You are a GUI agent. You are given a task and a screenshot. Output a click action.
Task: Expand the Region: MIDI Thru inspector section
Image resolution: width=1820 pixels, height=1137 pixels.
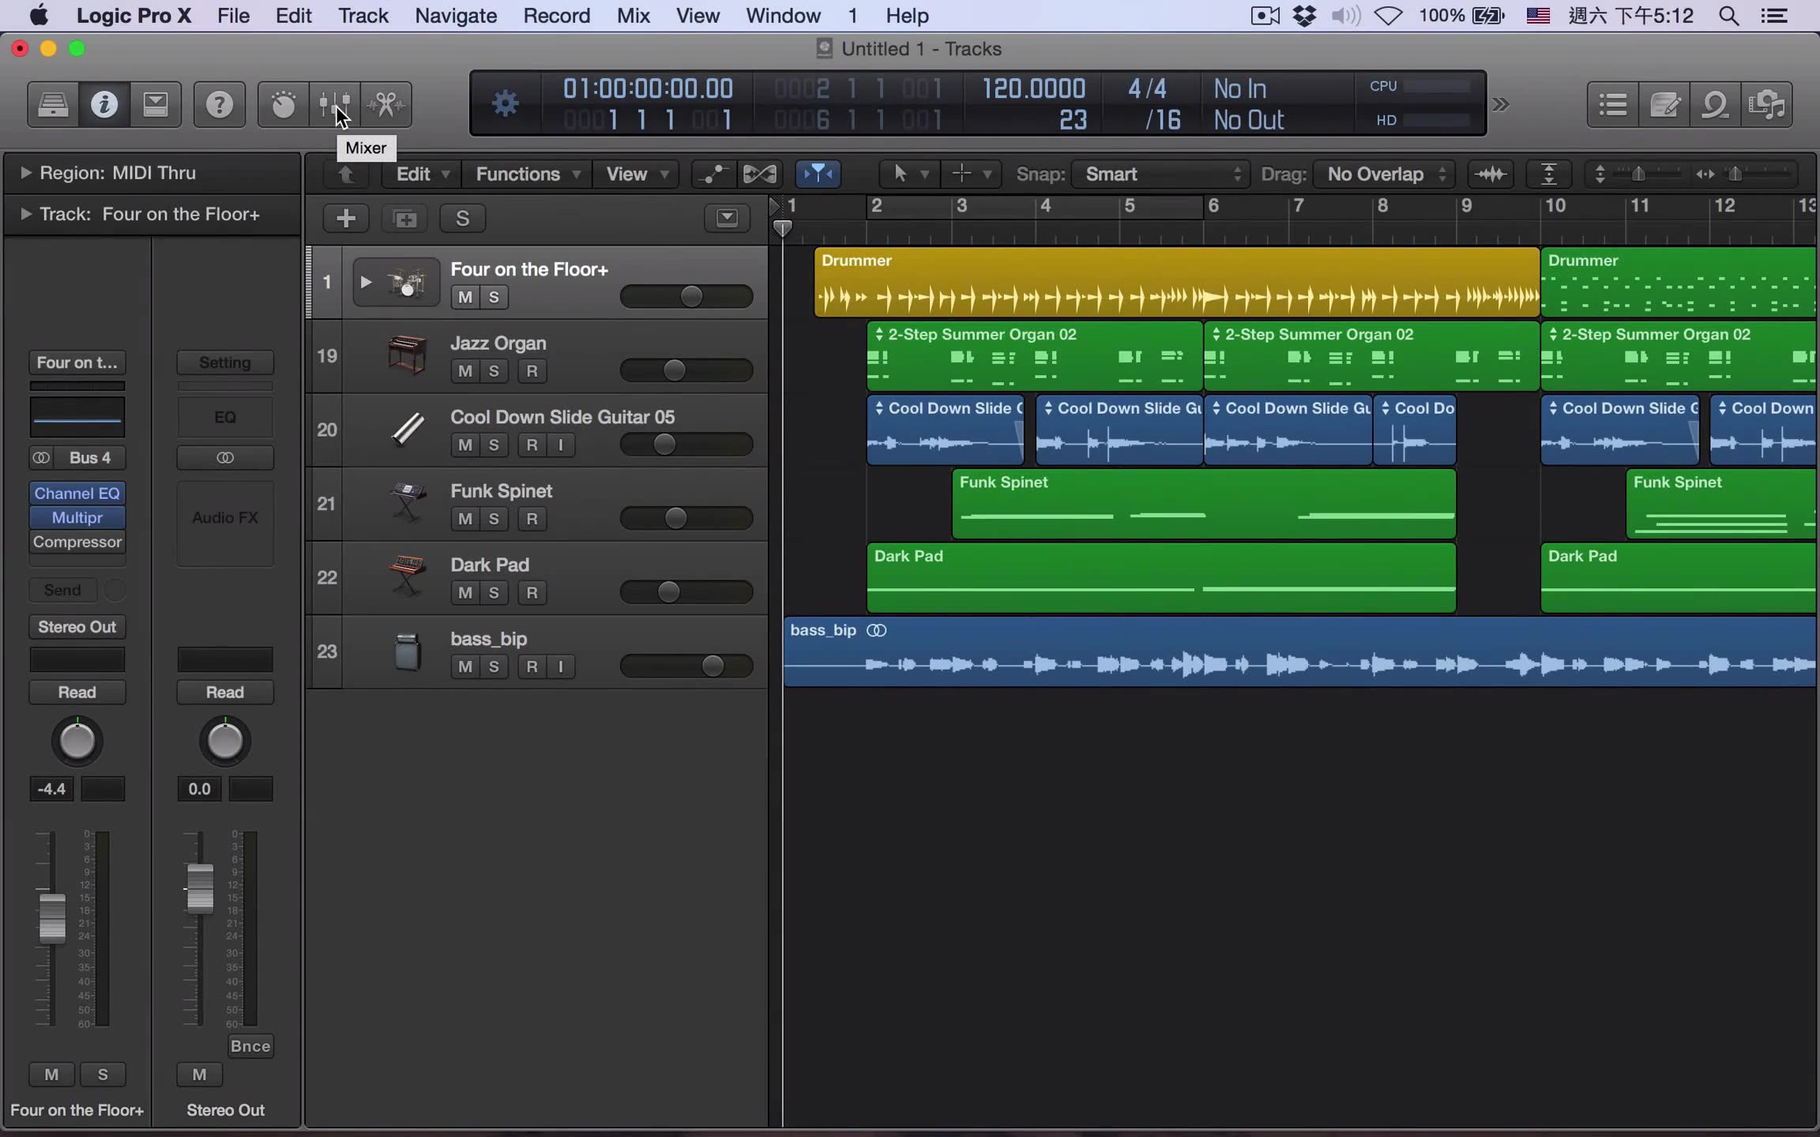(x=24, y=173)
